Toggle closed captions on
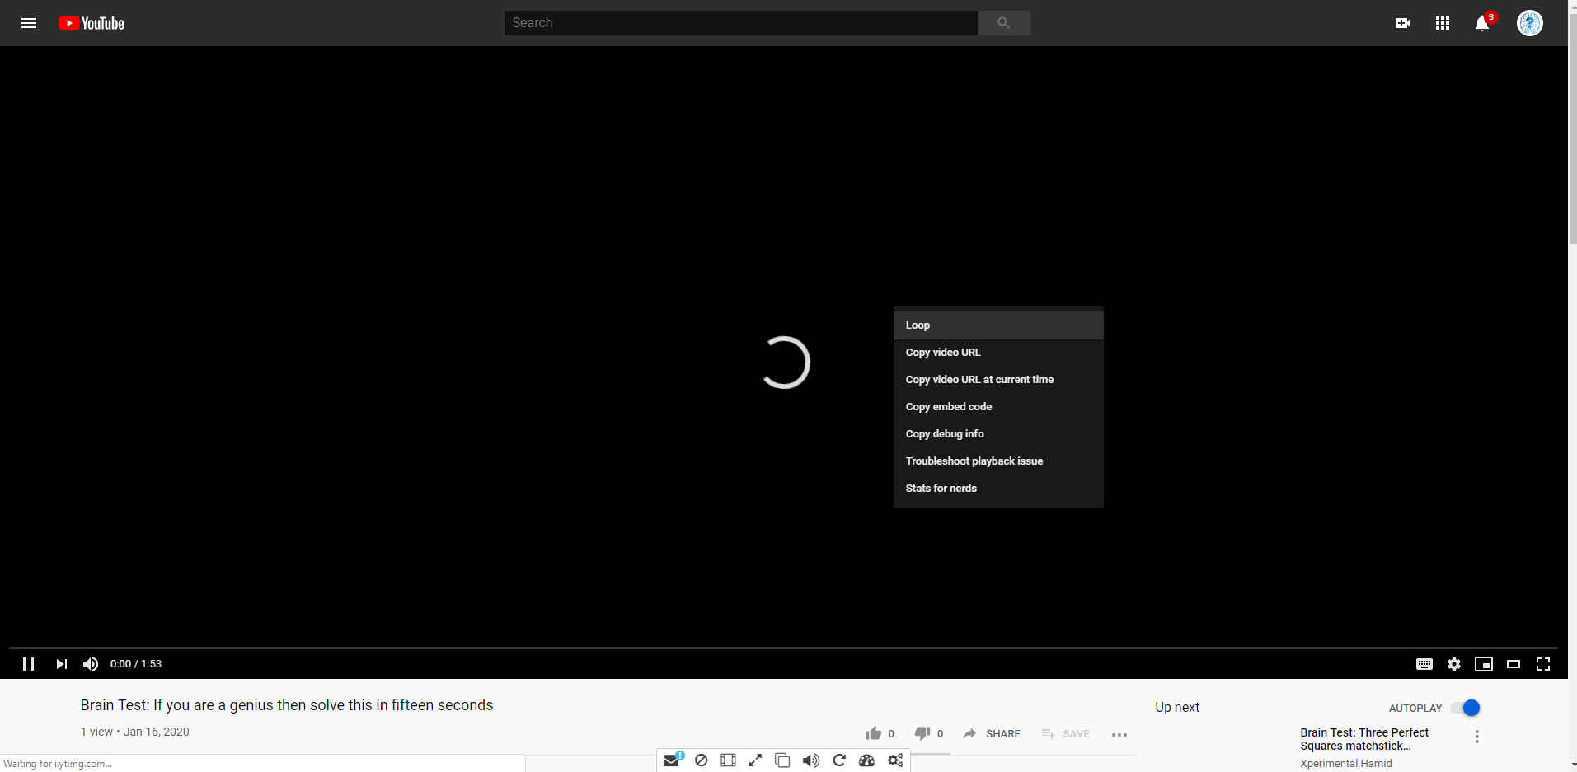The height and width of the screenshot is (772, 1577). (1424, 664)
